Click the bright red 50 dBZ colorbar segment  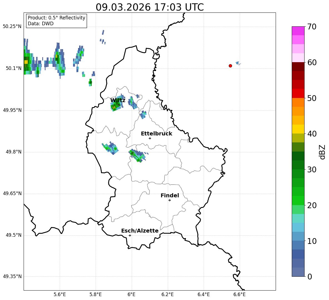point(298,93)
